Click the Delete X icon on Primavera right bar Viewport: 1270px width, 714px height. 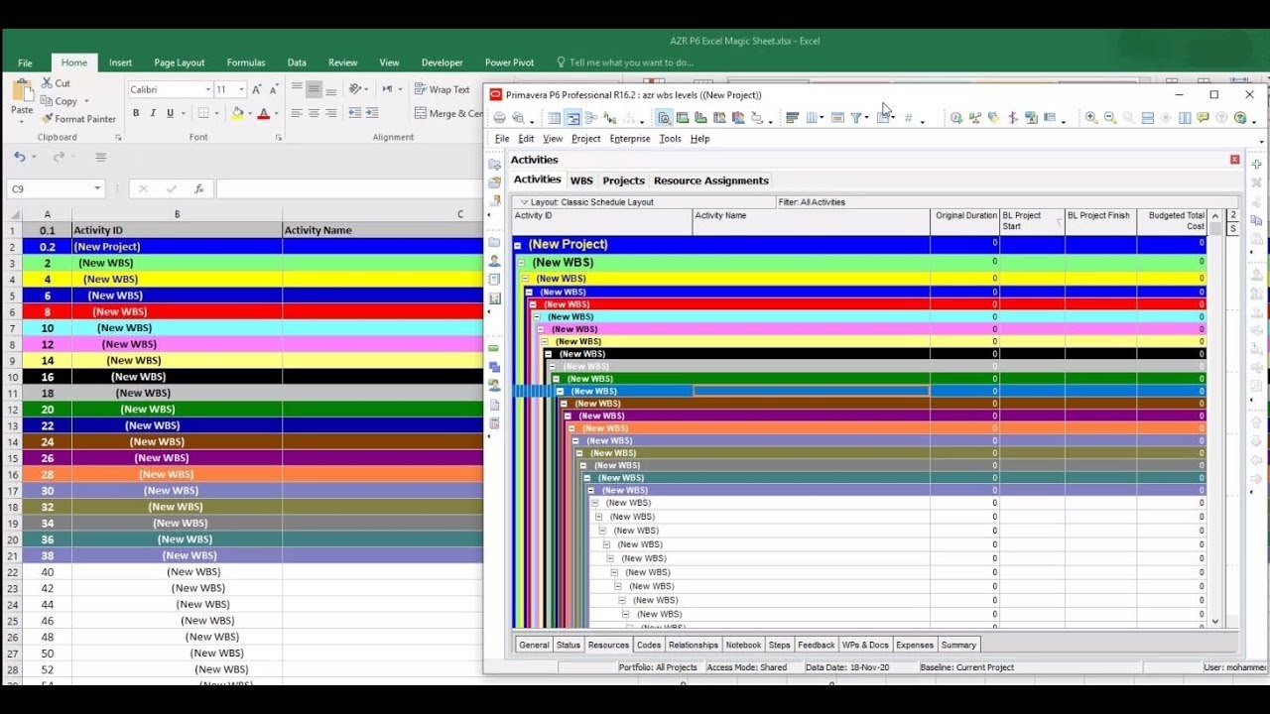tap(1256, 182)
